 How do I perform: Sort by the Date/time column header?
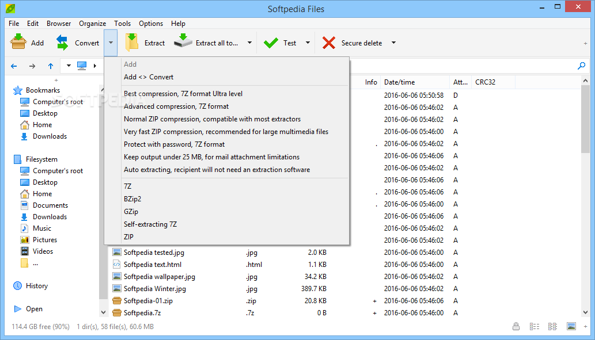click(x=415, y=82)
